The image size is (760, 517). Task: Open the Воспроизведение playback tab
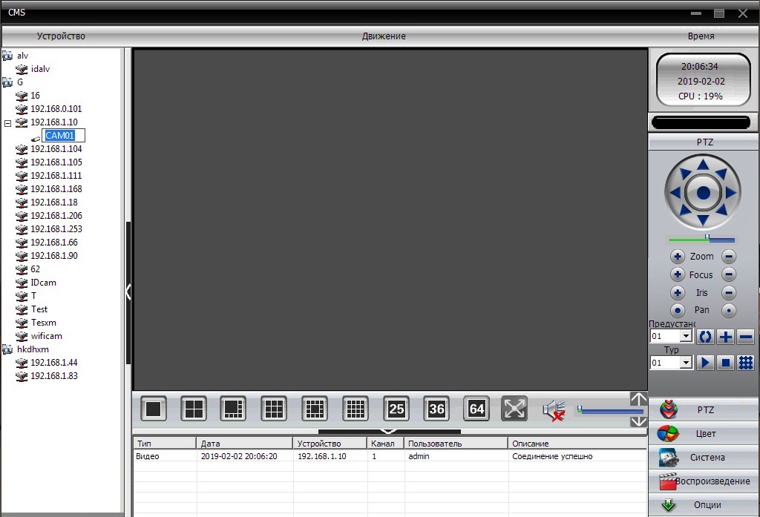[704, 481]
